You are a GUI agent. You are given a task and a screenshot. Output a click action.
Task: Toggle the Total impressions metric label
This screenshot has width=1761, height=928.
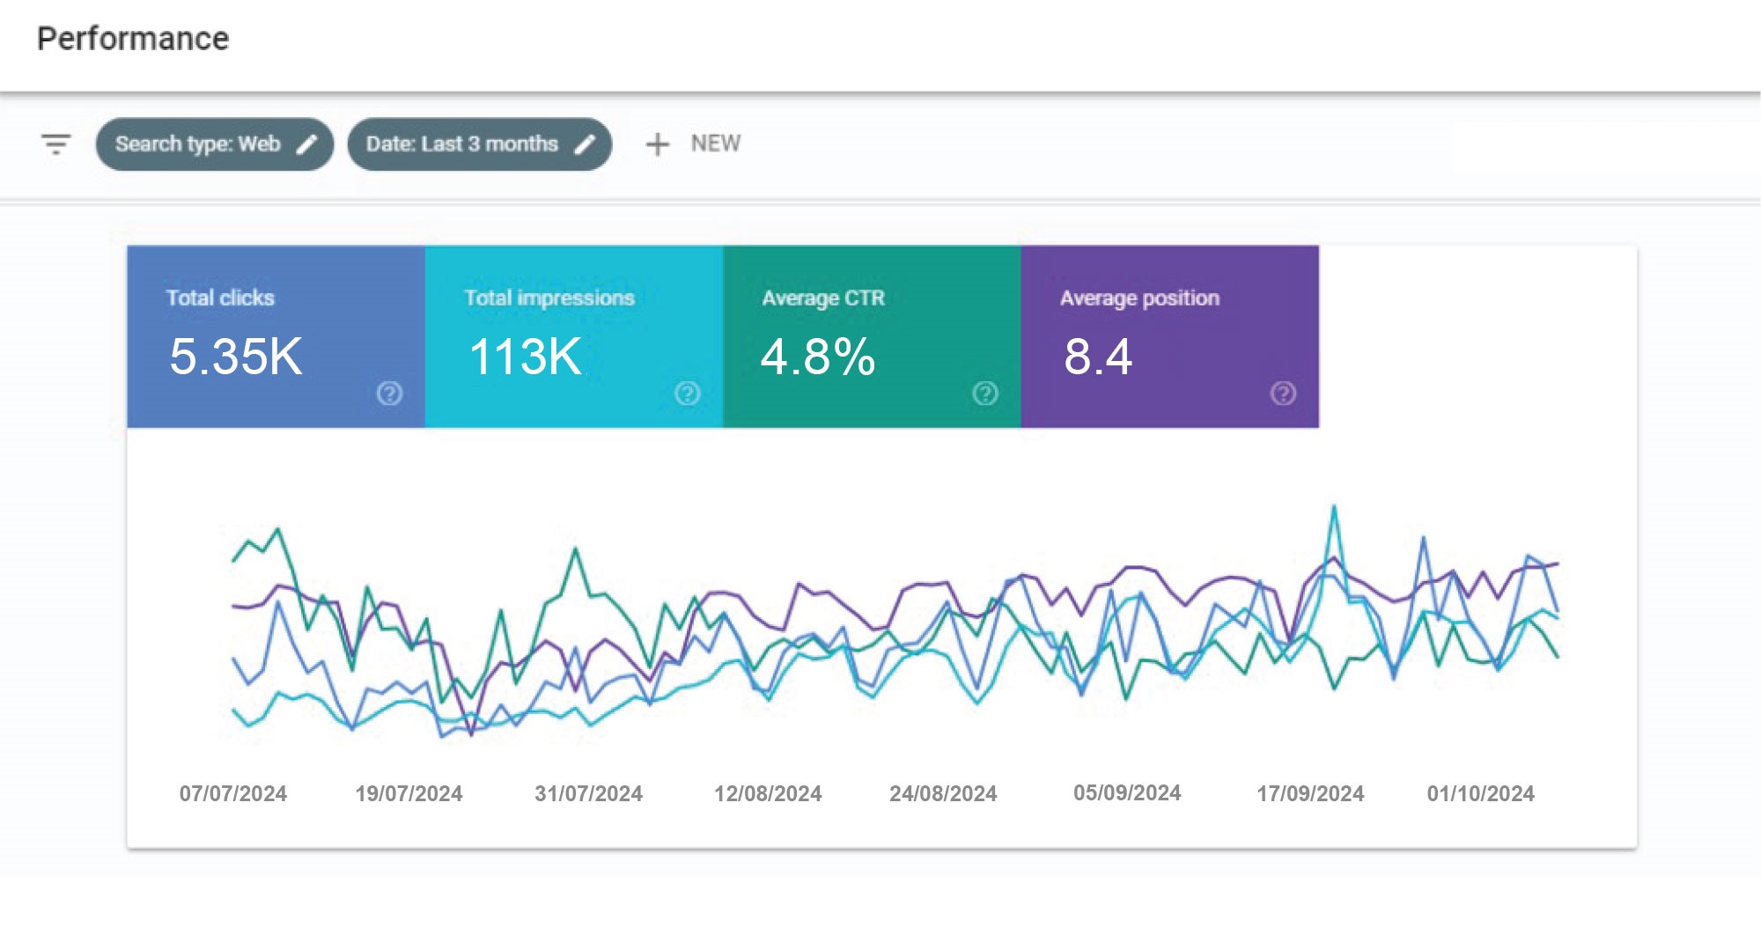click(x=549, y=298)
